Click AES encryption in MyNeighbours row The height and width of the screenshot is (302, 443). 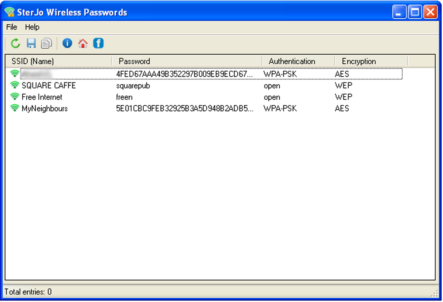[x=342, y=108]
